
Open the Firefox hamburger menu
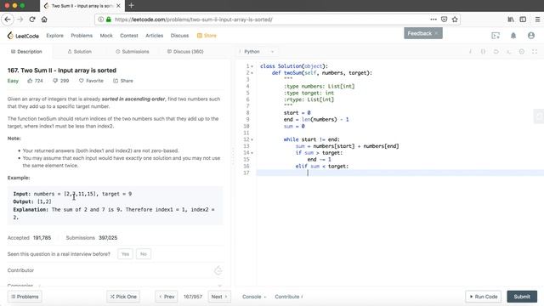point(537,20)
